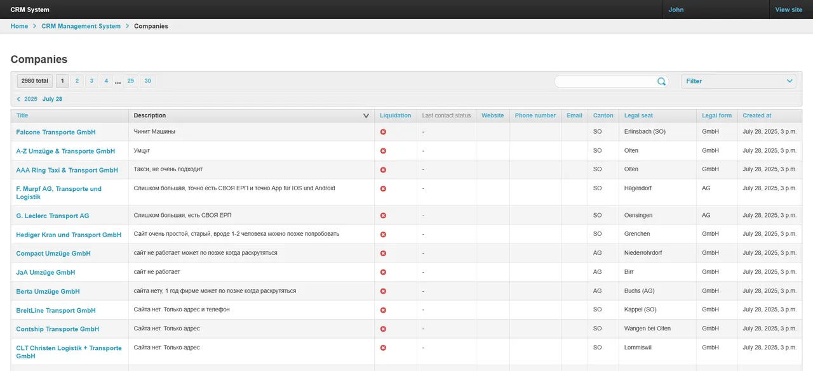
Task: Sort by the Legal form column
Action: [x=716, y=115]
